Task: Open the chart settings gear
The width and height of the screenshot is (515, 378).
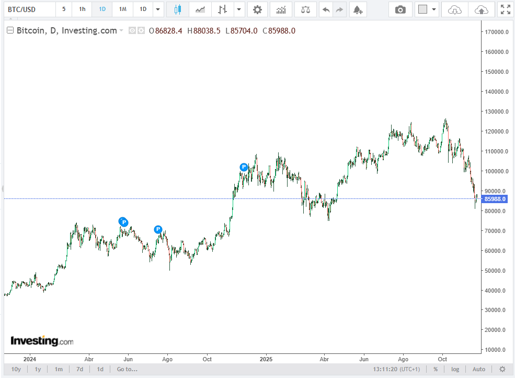Action: click(x=257, y=9)
